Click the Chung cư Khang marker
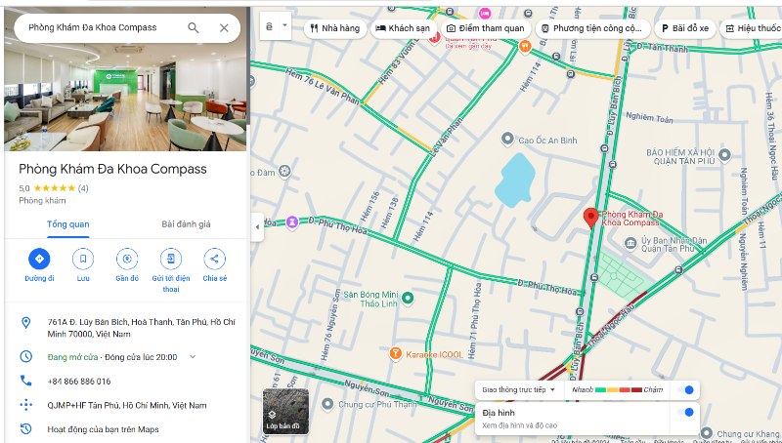 [706, 432]
